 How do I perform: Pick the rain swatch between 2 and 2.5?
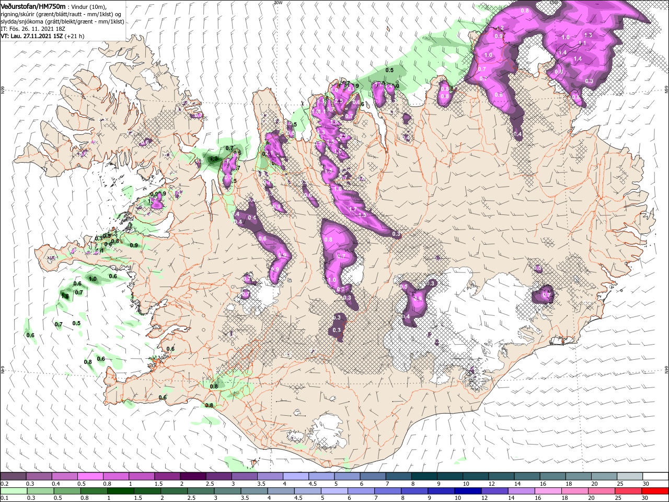[x=174, y=490]
